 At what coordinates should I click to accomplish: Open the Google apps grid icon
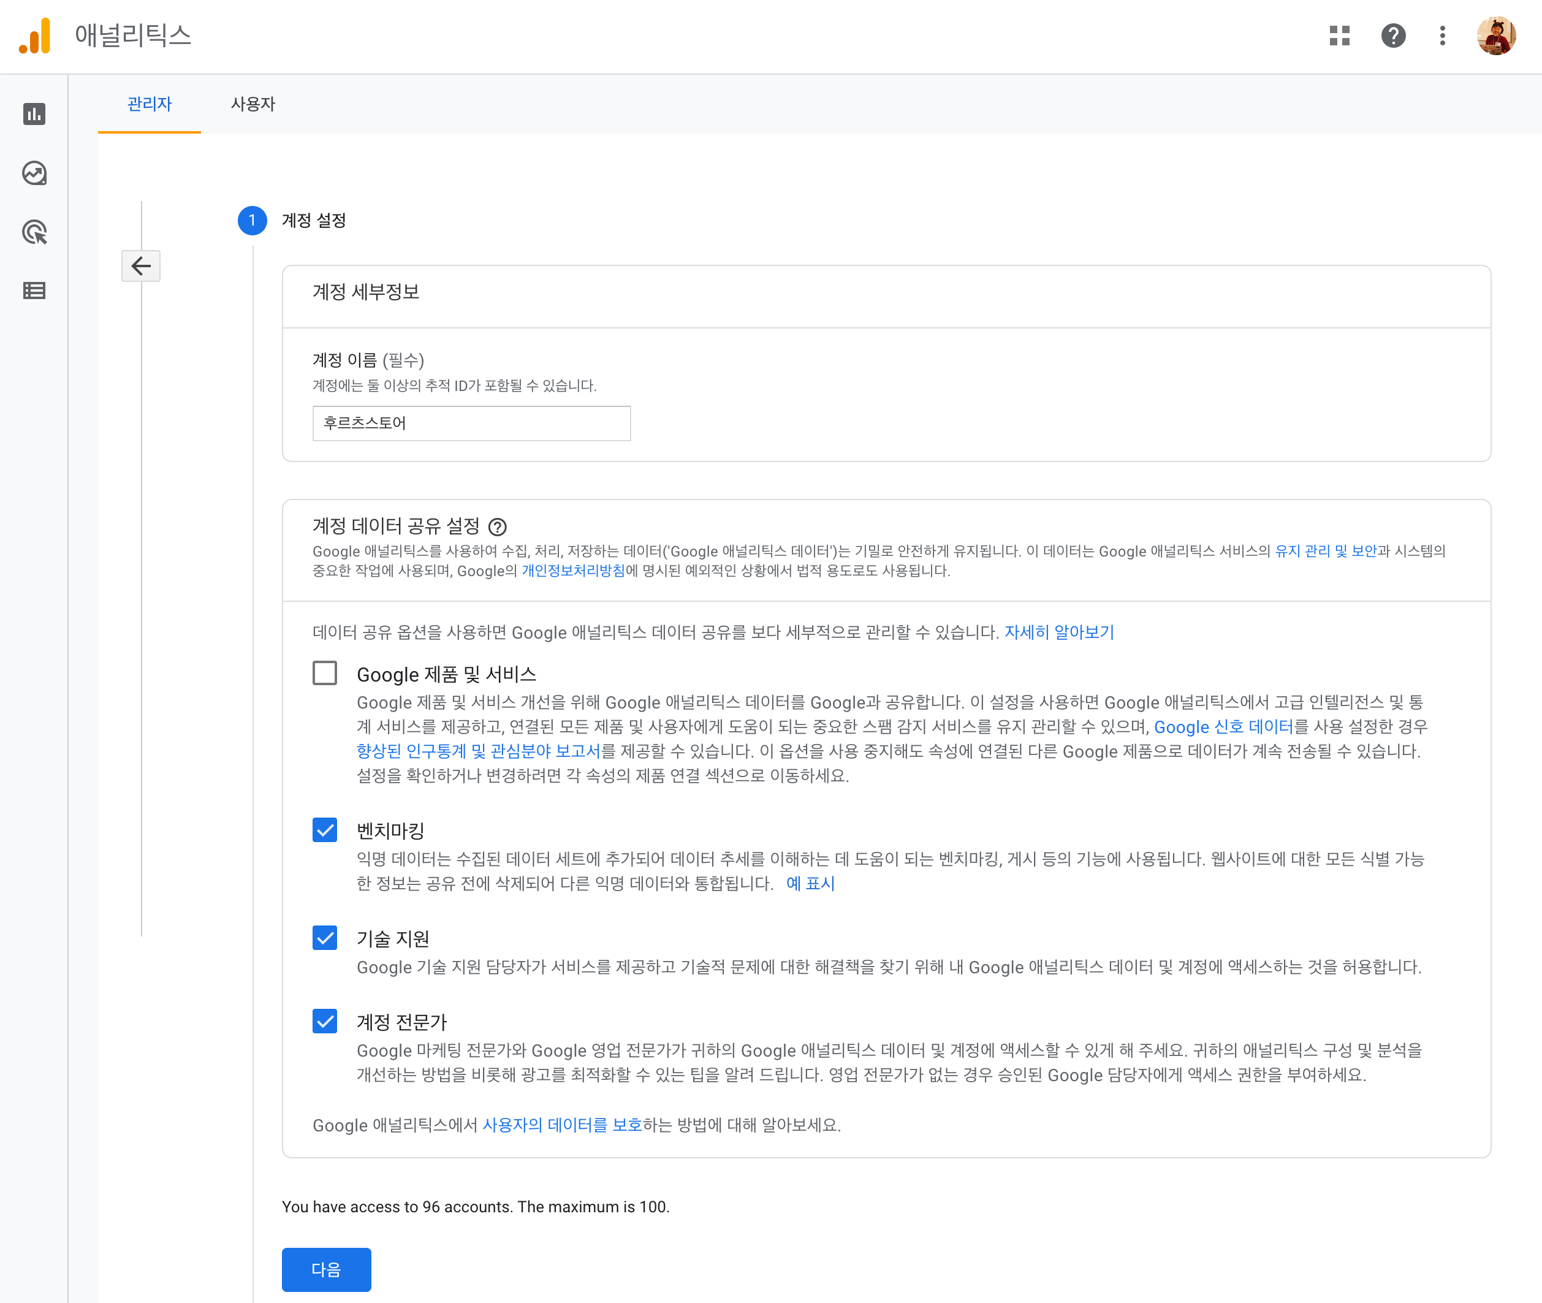pos(1340,36)
